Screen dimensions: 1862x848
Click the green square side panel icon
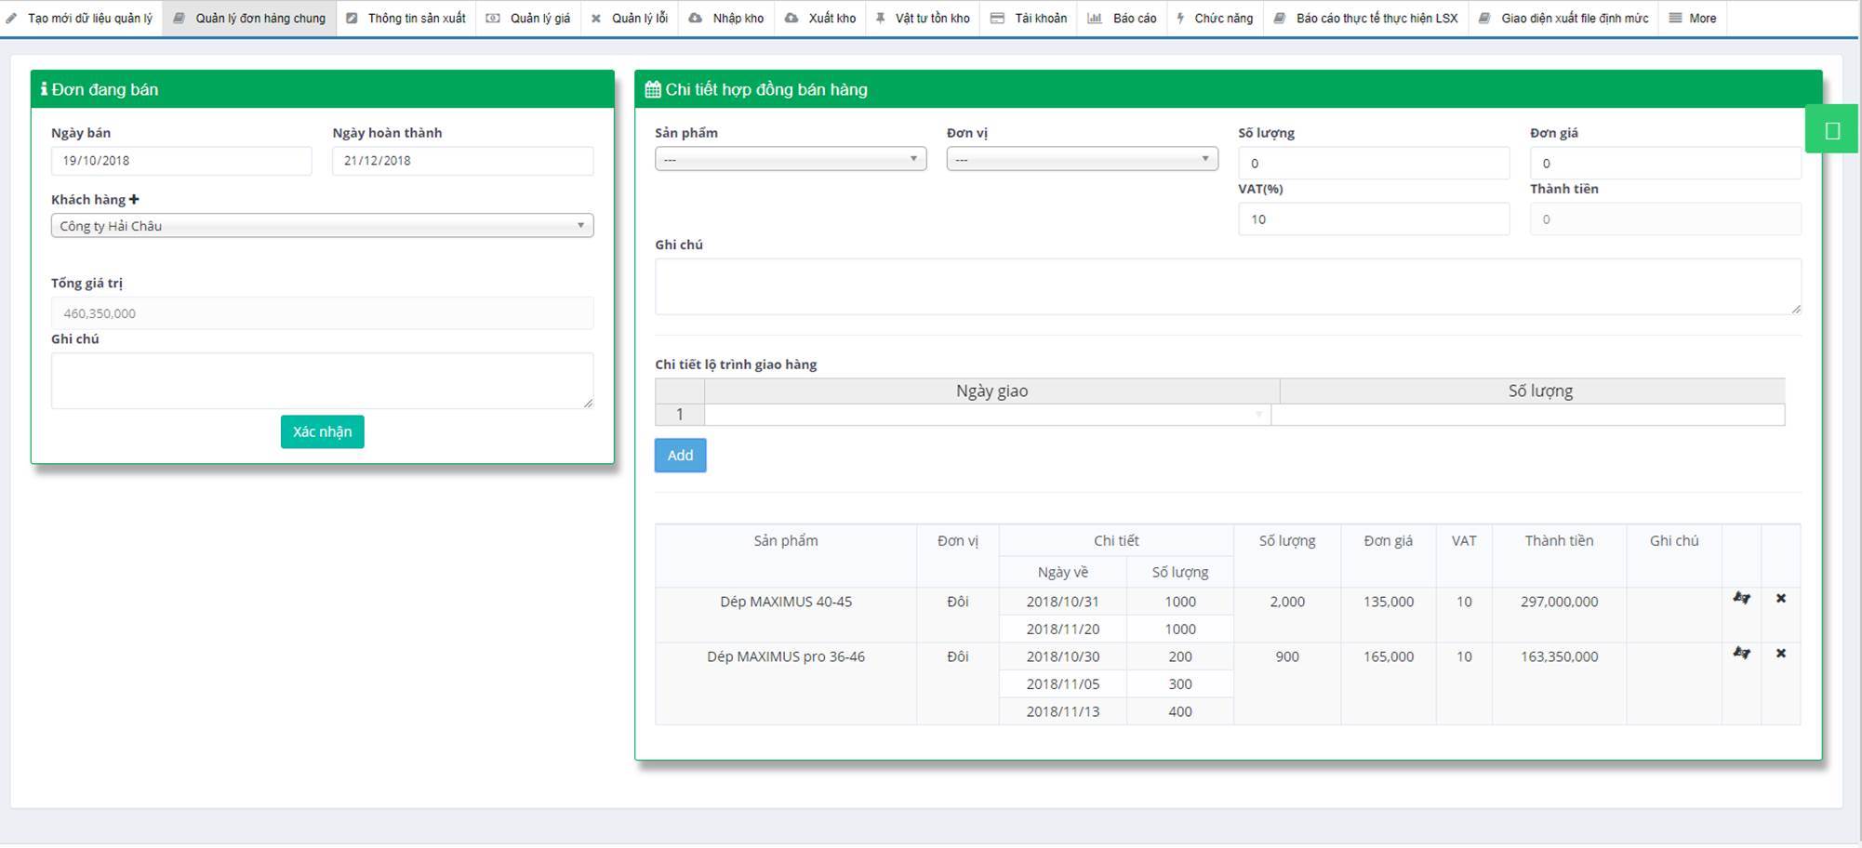point(1831,131)
